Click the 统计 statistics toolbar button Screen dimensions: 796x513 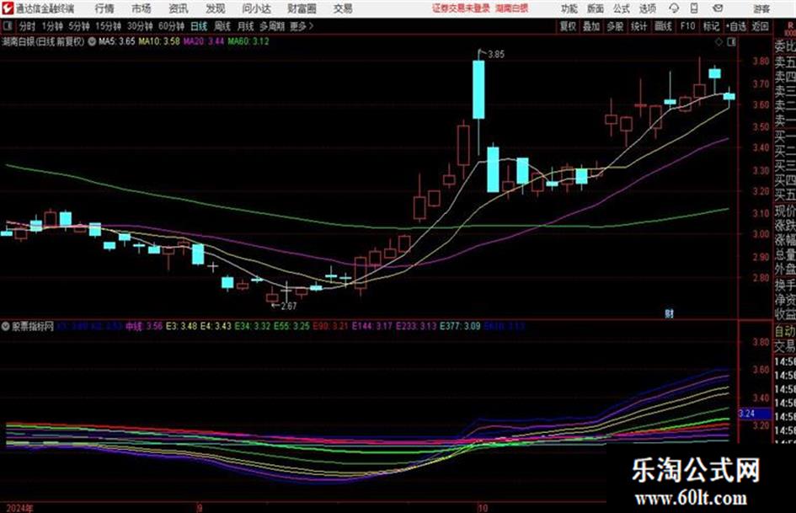pos(638,26)
